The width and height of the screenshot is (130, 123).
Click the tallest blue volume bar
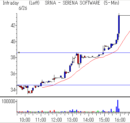[118, 106]
